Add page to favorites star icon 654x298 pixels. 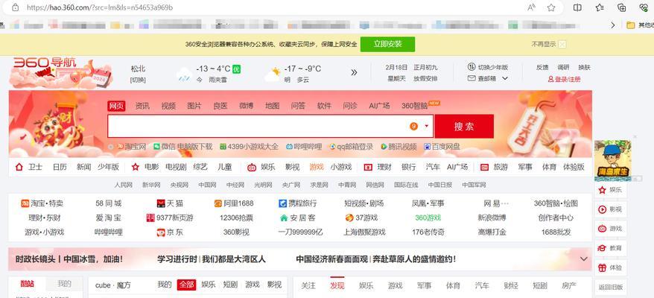pos(551,7)
